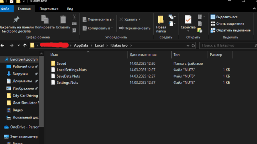This screenshot has height=144, width=257.
Task: Expand the address bar history dropdown
Action: point(188,45)
